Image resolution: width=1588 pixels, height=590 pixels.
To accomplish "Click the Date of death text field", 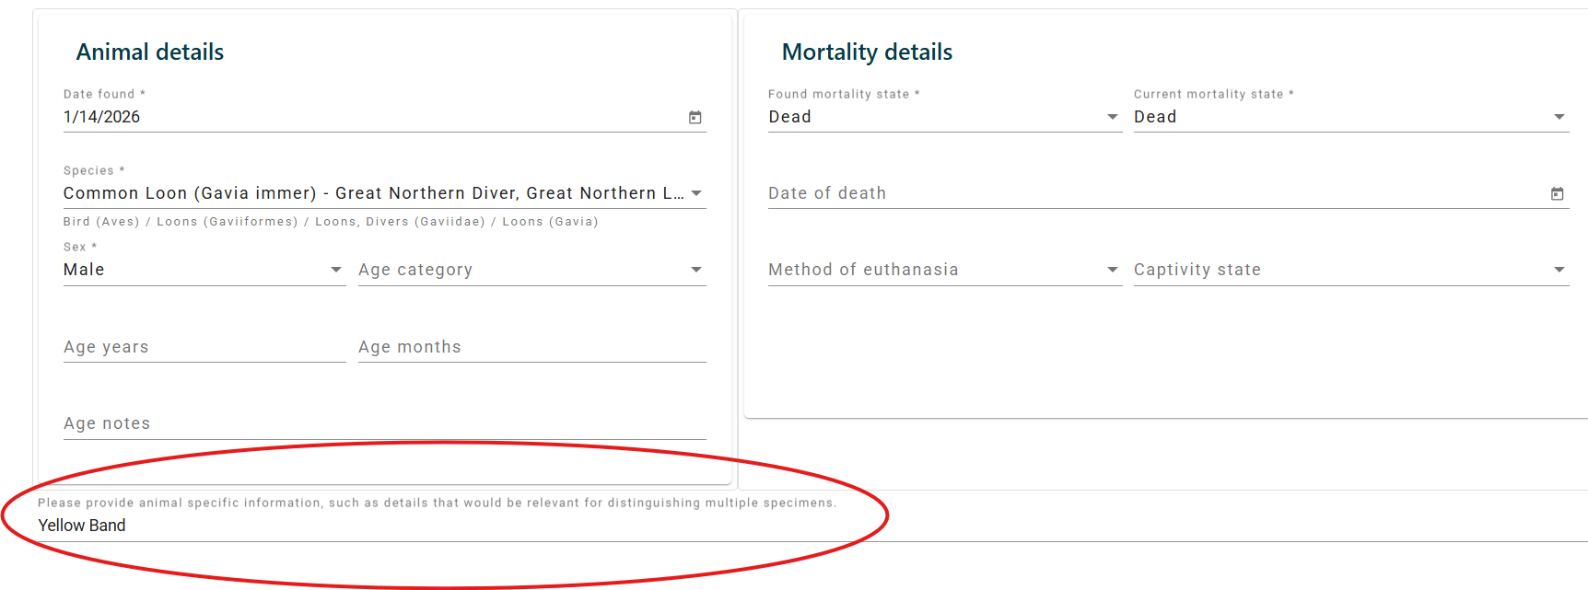I will (1151, 193).
